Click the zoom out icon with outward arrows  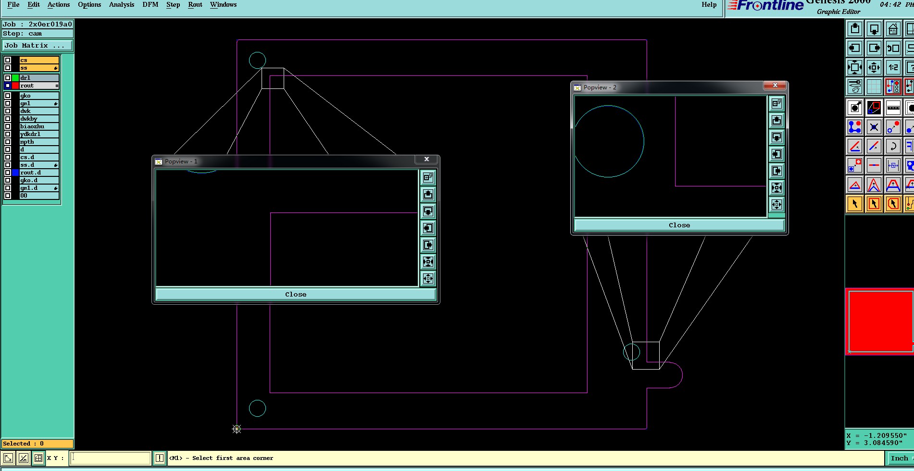pyautogui.click(x=874, y=67)
